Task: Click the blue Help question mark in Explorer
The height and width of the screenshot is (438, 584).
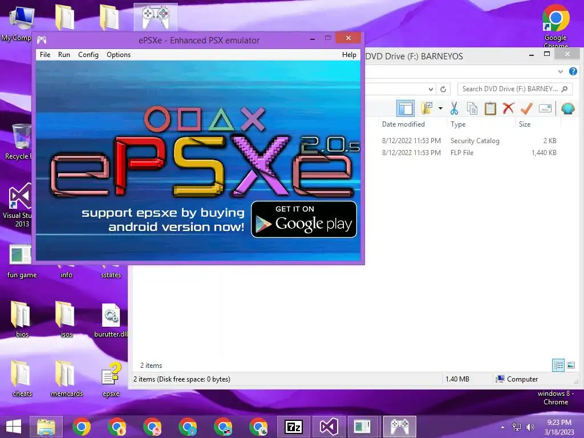Action: (573, 71)
